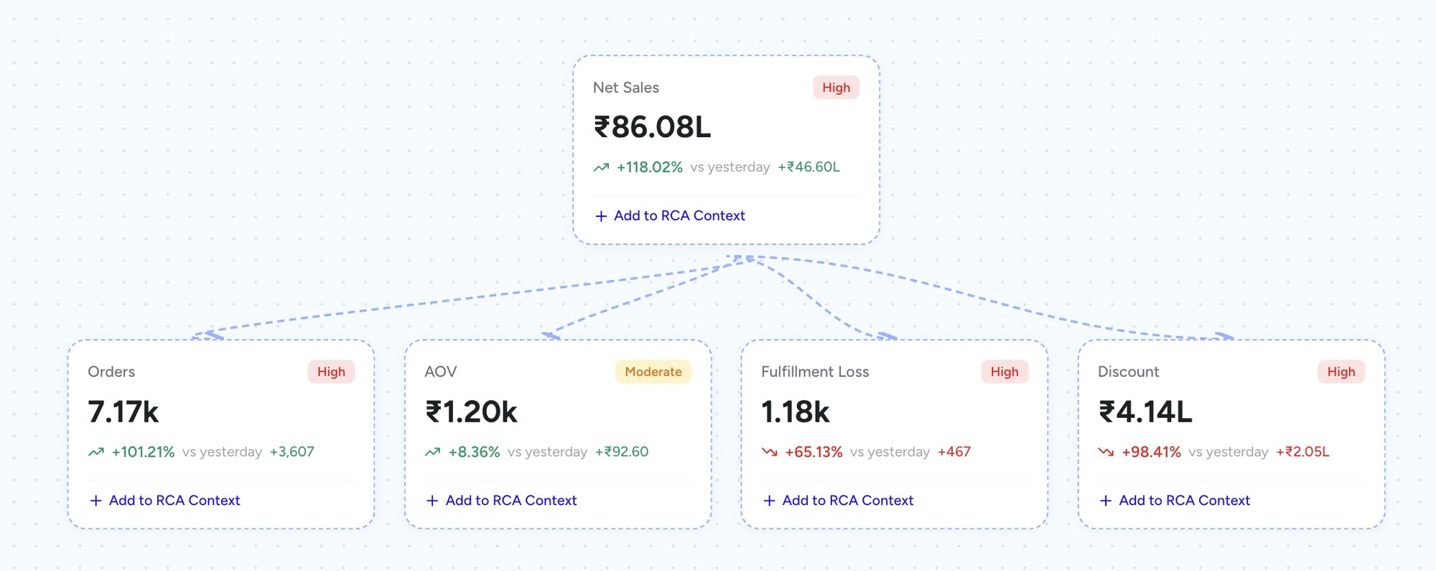Click the upward trend icon in Net Sales
This screenshot has width=1436, height=571.
coord(601,167)
